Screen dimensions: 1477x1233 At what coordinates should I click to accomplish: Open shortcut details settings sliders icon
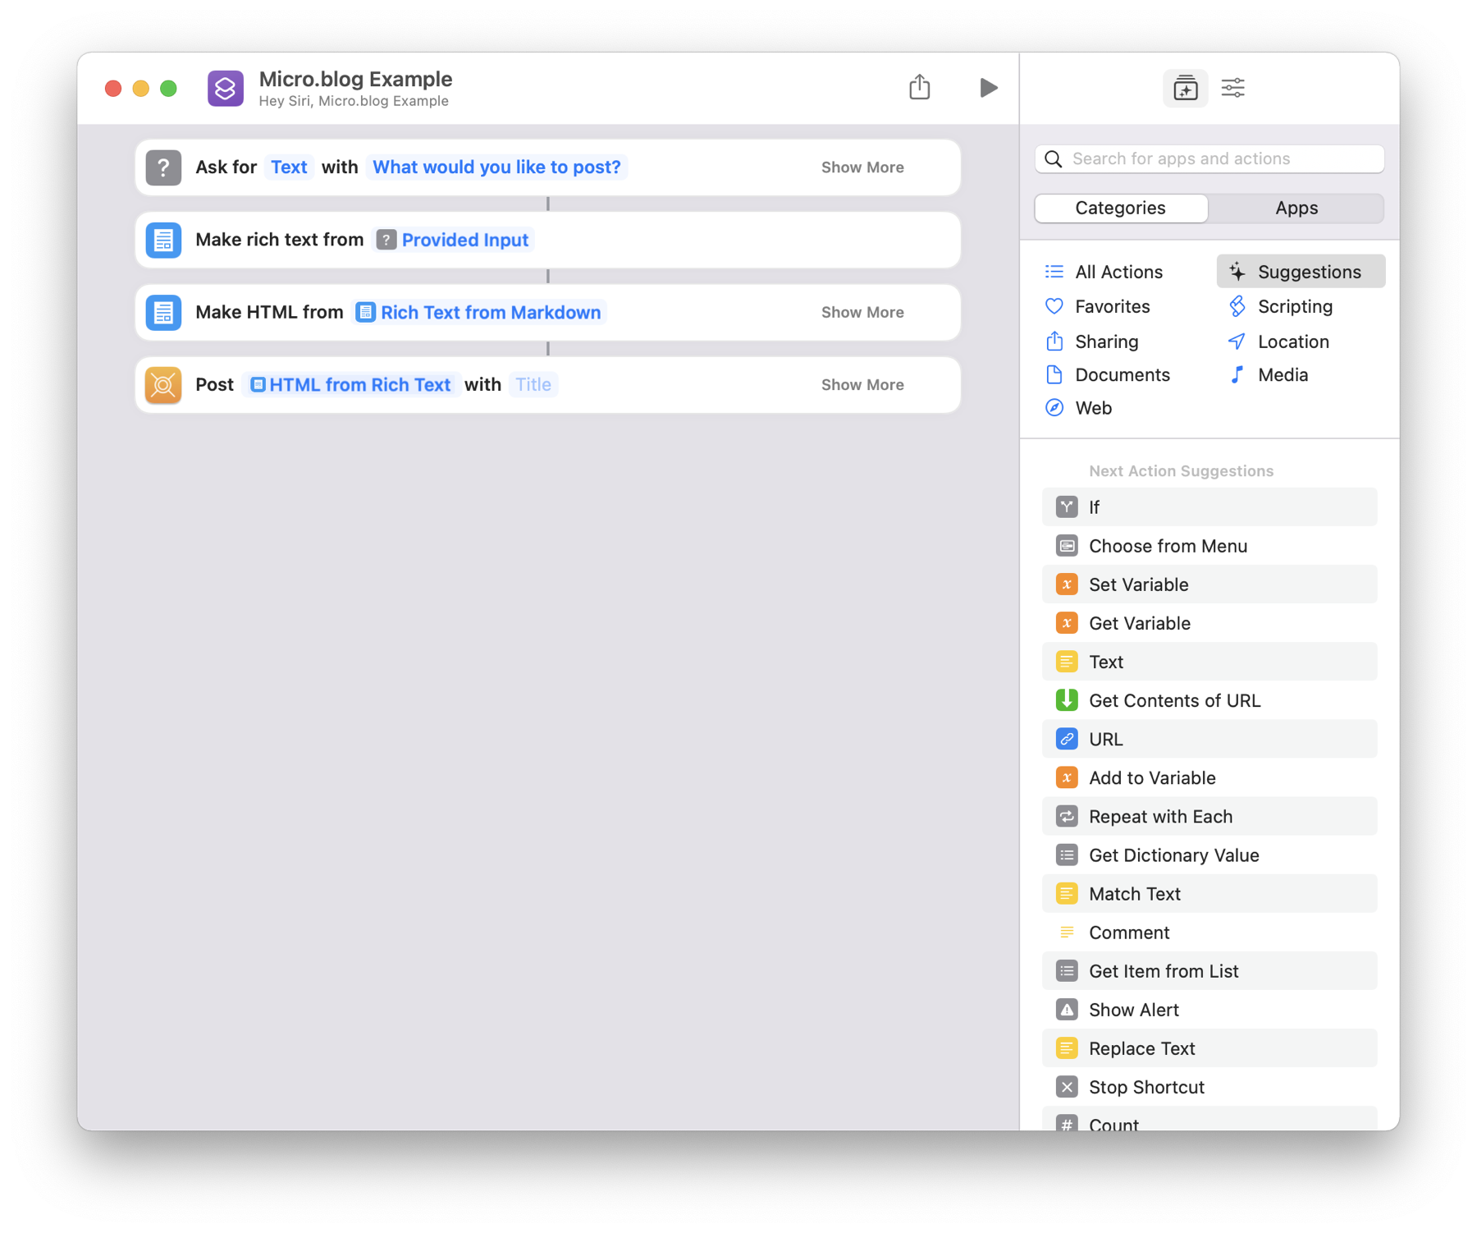[x=1232, y=88]
